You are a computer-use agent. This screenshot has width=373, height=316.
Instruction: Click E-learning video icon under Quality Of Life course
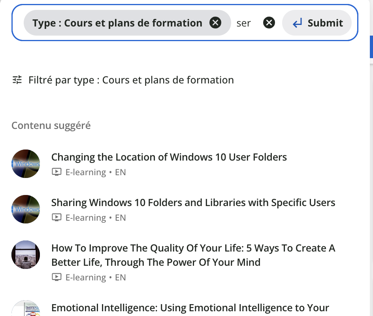pyautogui.click(x=57, y=278)
